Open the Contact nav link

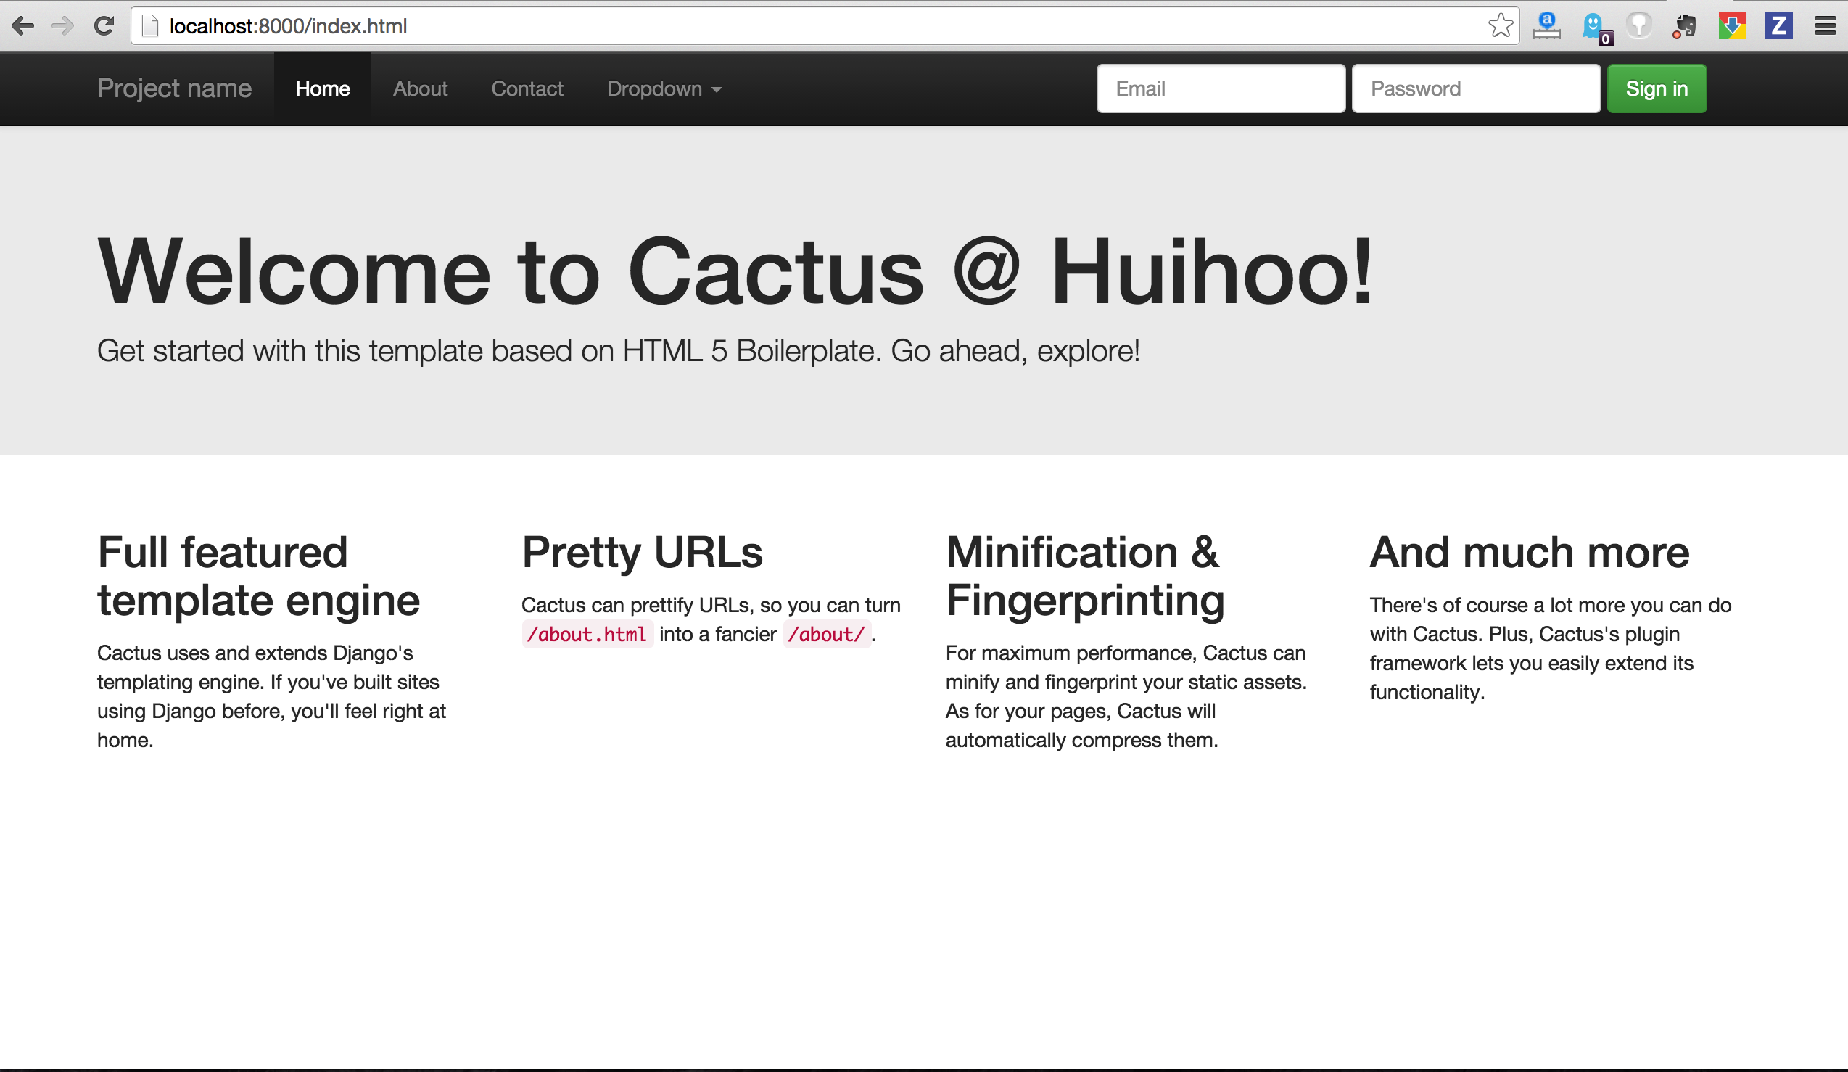pyautogui.click(x=527, y=88)
